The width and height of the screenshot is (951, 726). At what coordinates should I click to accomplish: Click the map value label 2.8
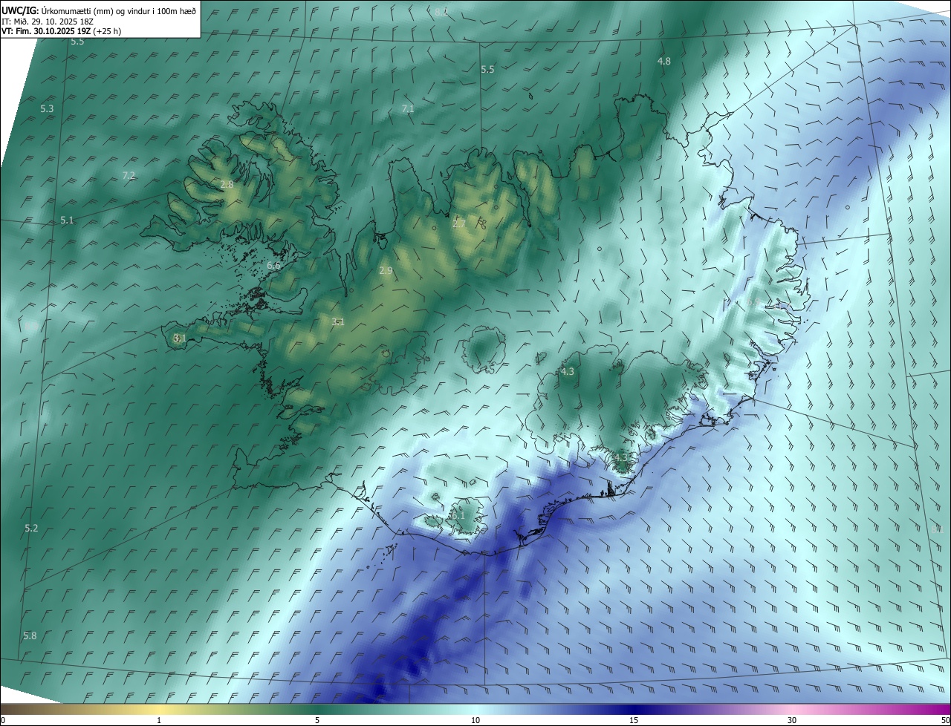(x=227, y=184)
